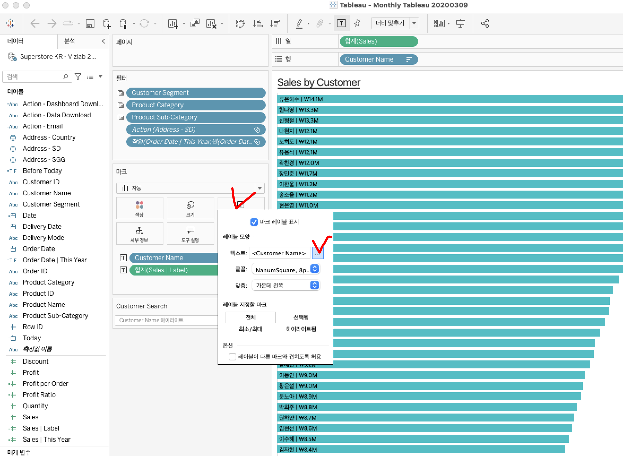Image resolution: width=623 pixels, height=456 pixels.
Task: Click the Color (색상) marks card button
Action: [140, 208]
